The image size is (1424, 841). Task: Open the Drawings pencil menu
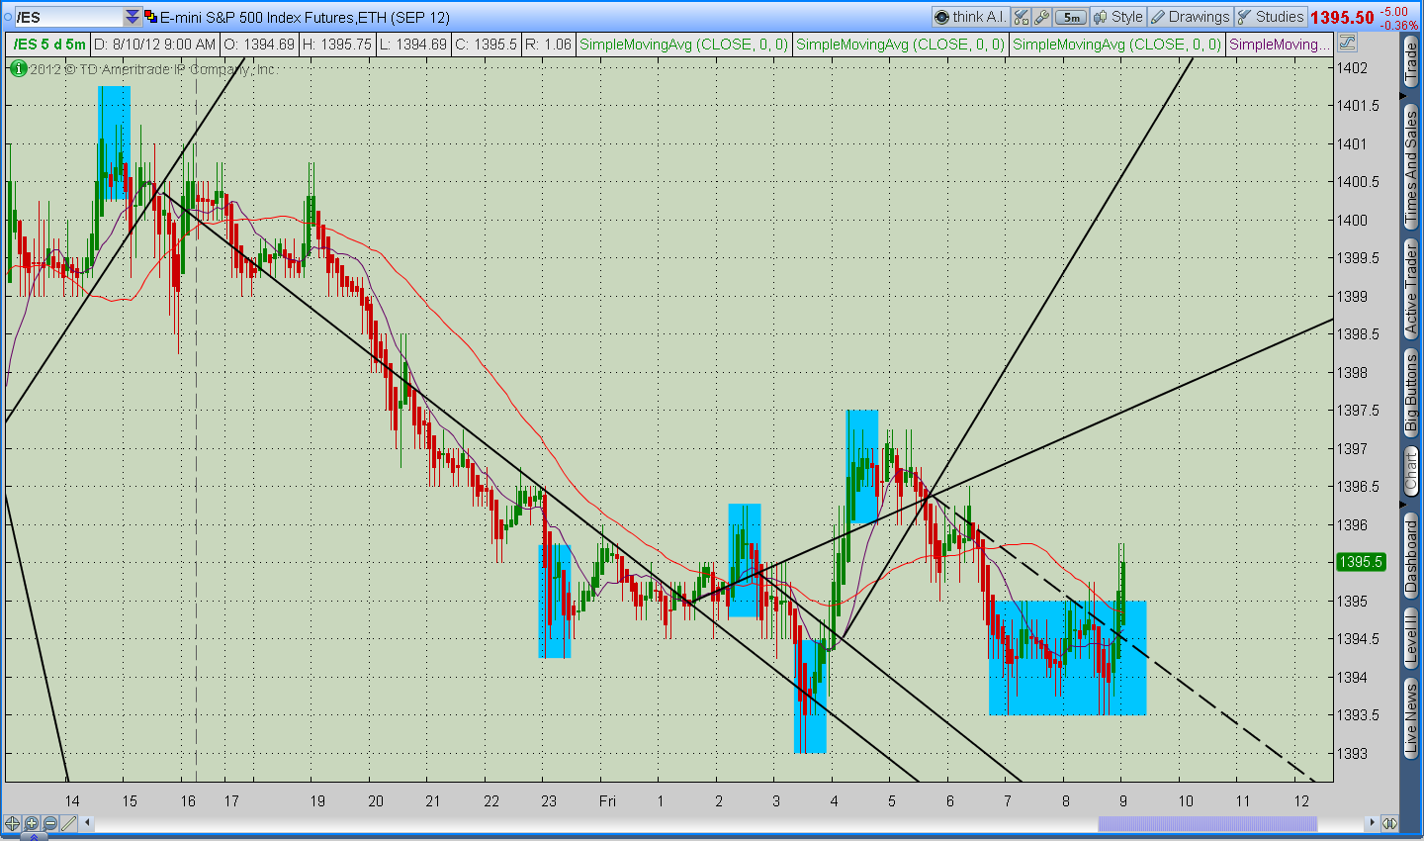tap(1190, 17)
